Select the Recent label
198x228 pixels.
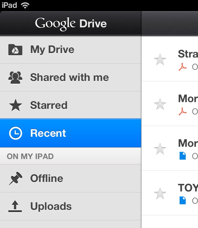click(48, 133)
